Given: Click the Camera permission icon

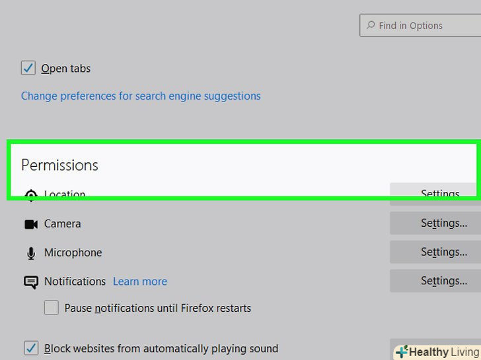Looking at the screenshot, I should click(x=30, y=224).
